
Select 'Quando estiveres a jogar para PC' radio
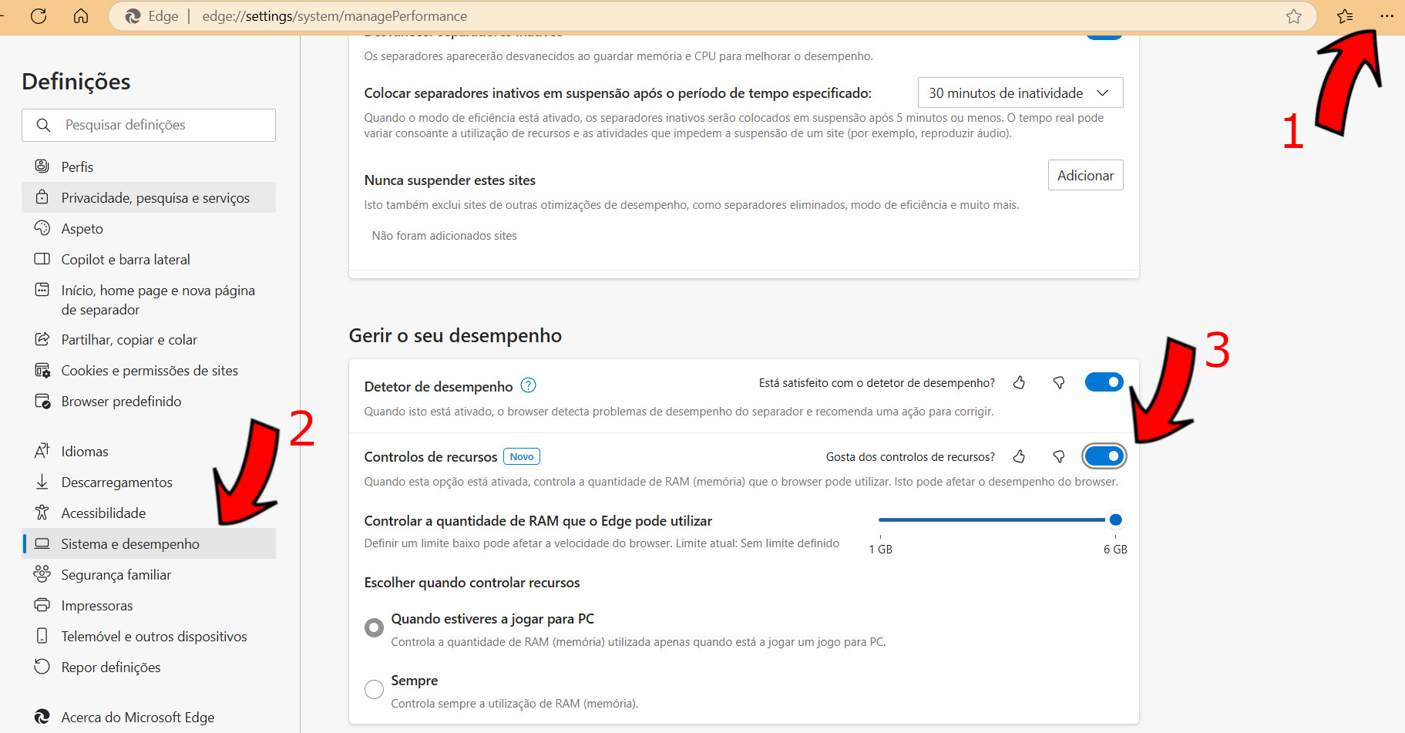click(374, 627)
